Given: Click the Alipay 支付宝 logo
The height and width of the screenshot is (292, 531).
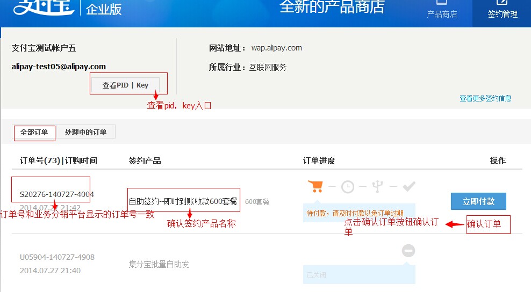Looking at the screenshot, I should pyautogui.click(x=44, y=8).
